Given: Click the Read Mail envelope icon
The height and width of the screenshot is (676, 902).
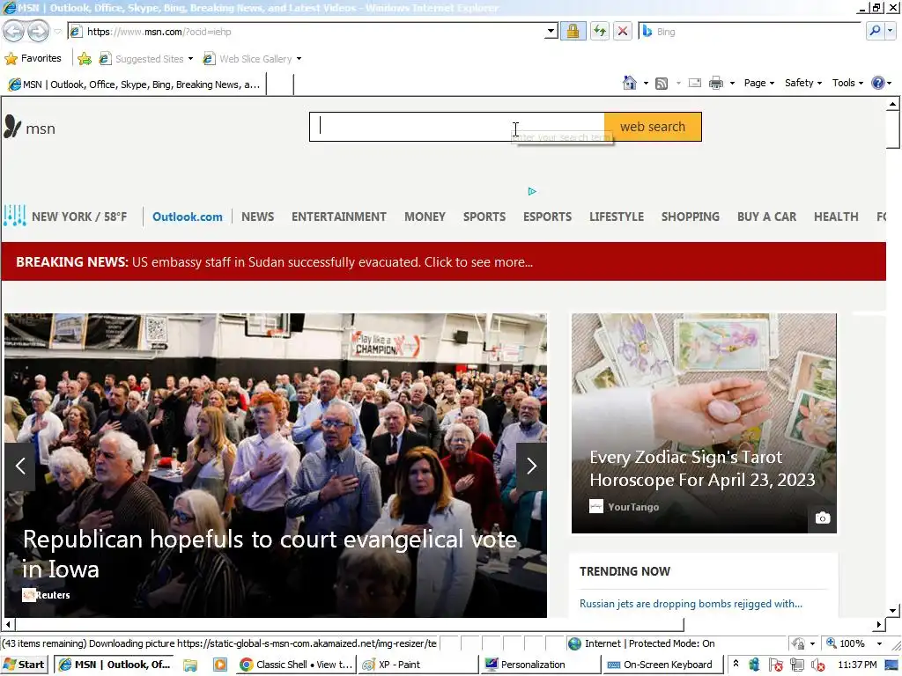Looking at the screenshot, I should point(695,83).
